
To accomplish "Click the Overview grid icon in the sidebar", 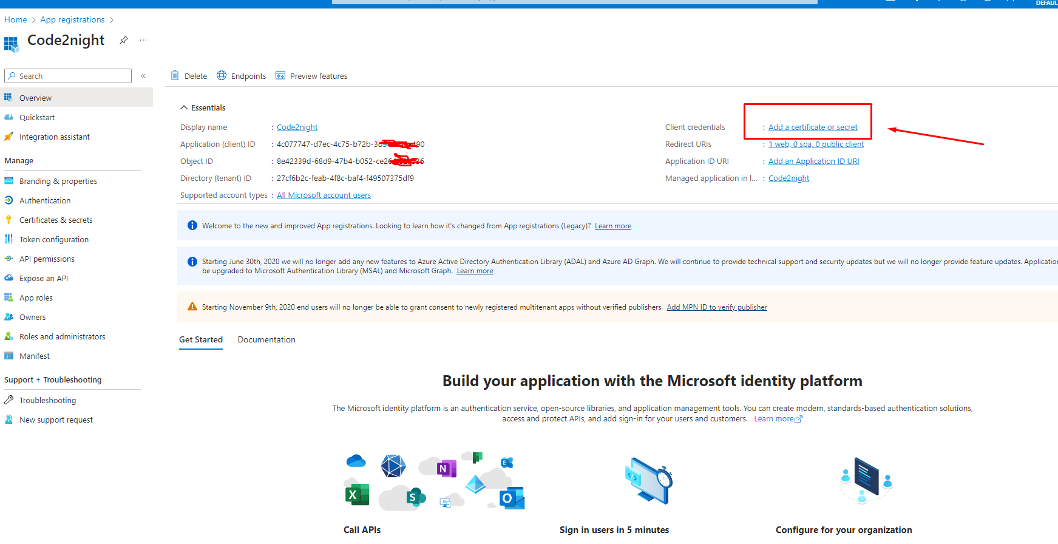I will (8, 97).
